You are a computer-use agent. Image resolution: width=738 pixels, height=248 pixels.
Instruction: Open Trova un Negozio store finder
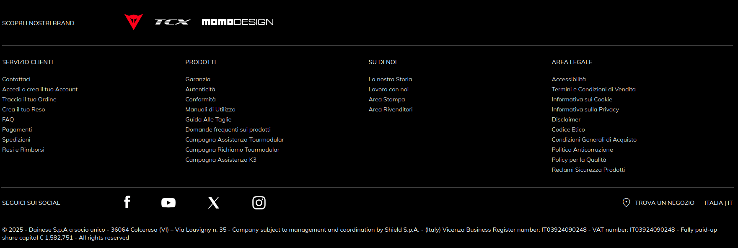click(x=664, y=203)
